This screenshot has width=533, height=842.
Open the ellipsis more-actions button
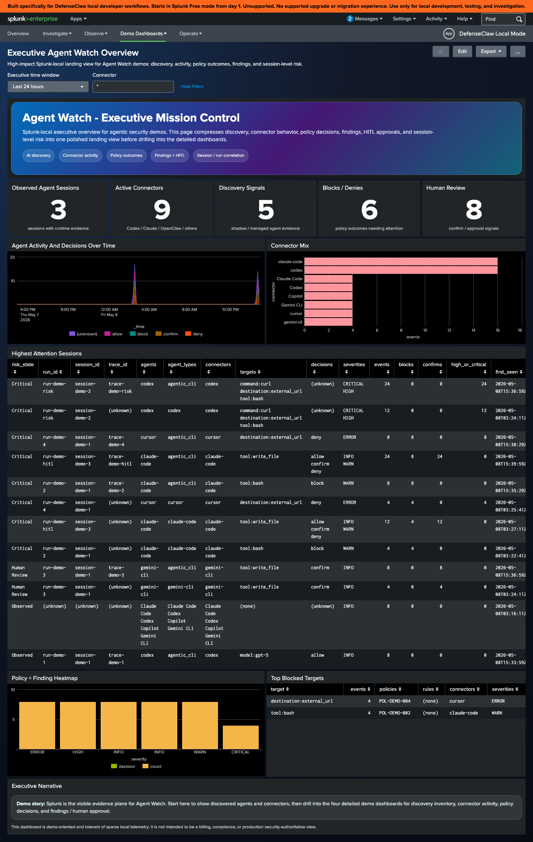[x=517, y=52]
